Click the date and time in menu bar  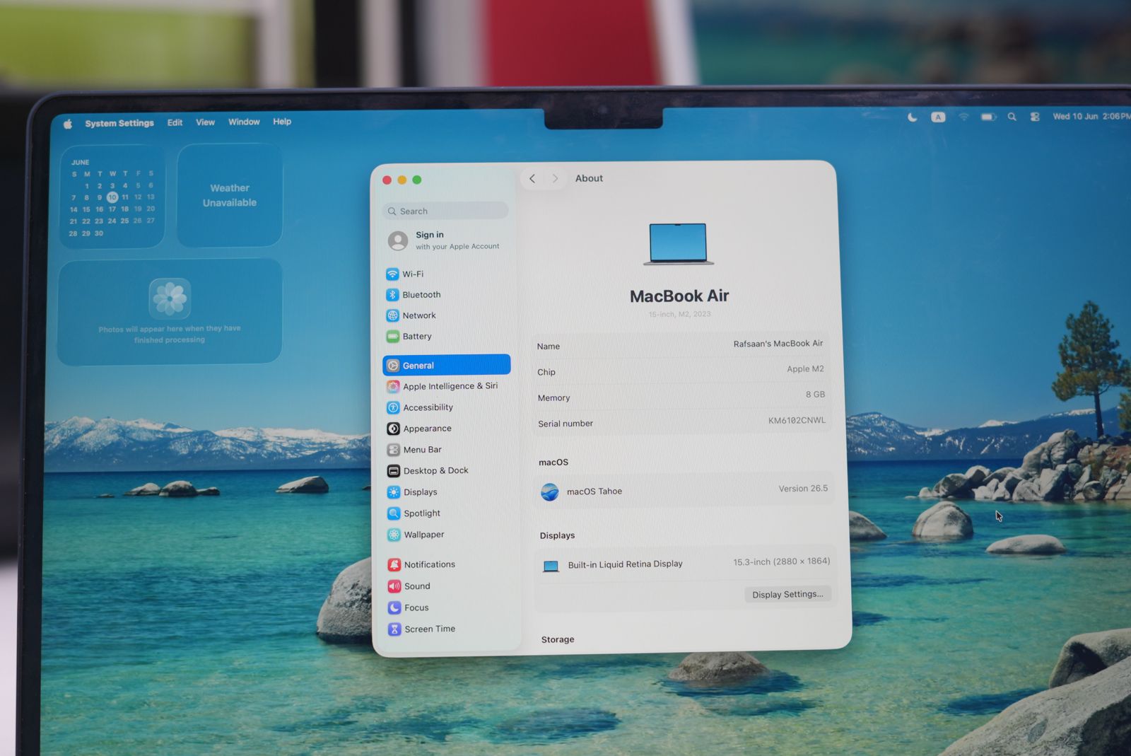[1091, 116]
